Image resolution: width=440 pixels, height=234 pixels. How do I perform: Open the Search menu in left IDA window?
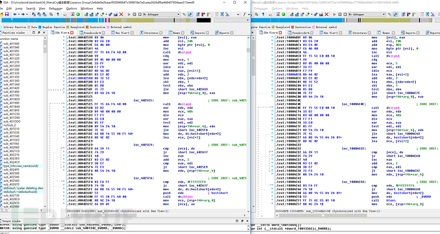tap(31, 8)
